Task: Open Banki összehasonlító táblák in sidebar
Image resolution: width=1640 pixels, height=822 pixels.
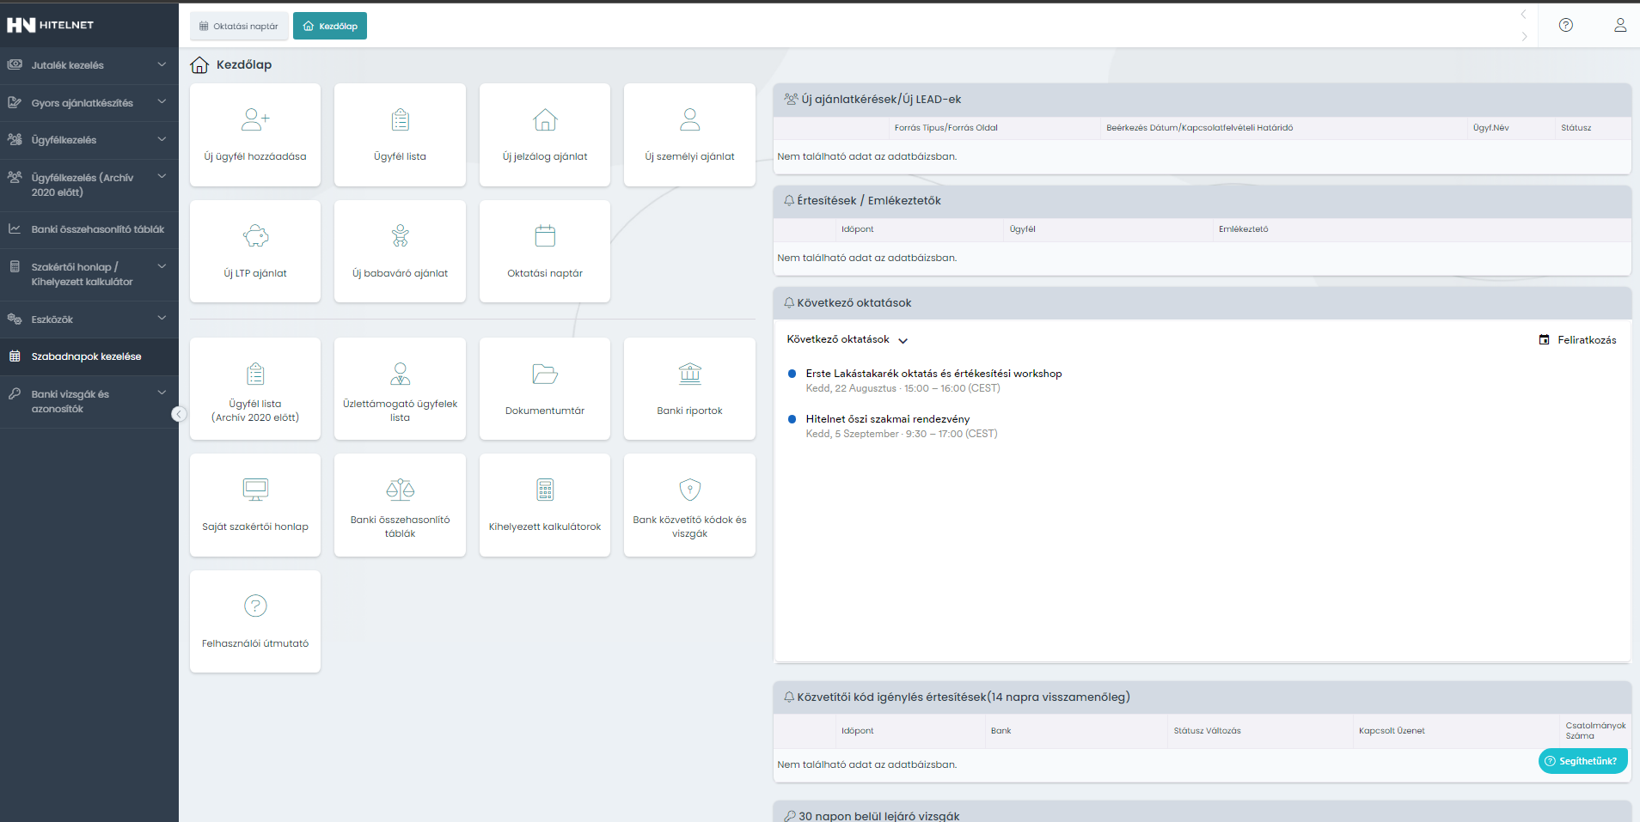Action: point(89,229)
